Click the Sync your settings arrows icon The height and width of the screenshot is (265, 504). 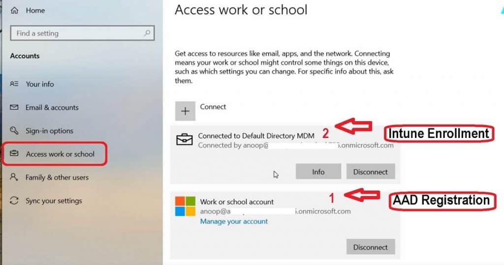tap(14, 200)
